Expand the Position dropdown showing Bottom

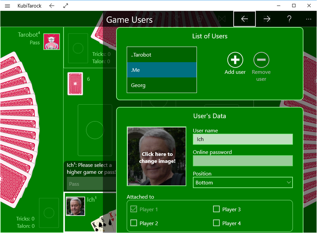[x=242, y=183]
